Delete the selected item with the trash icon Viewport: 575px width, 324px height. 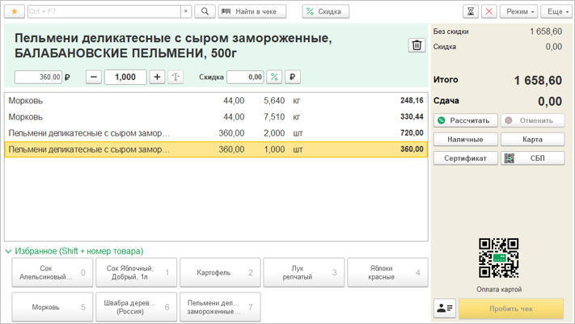[416, 45]
